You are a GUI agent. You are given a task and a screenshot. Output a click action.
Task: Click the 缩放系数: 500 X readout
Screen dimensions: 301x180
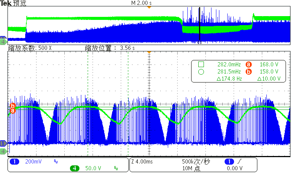pyautogui.click(x=30, y=48)
